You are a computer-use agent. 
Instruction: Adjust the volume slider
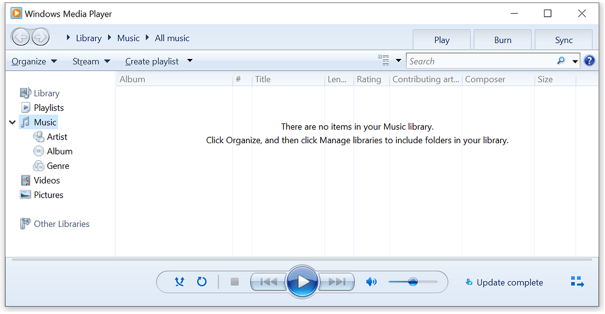point(413,282)
